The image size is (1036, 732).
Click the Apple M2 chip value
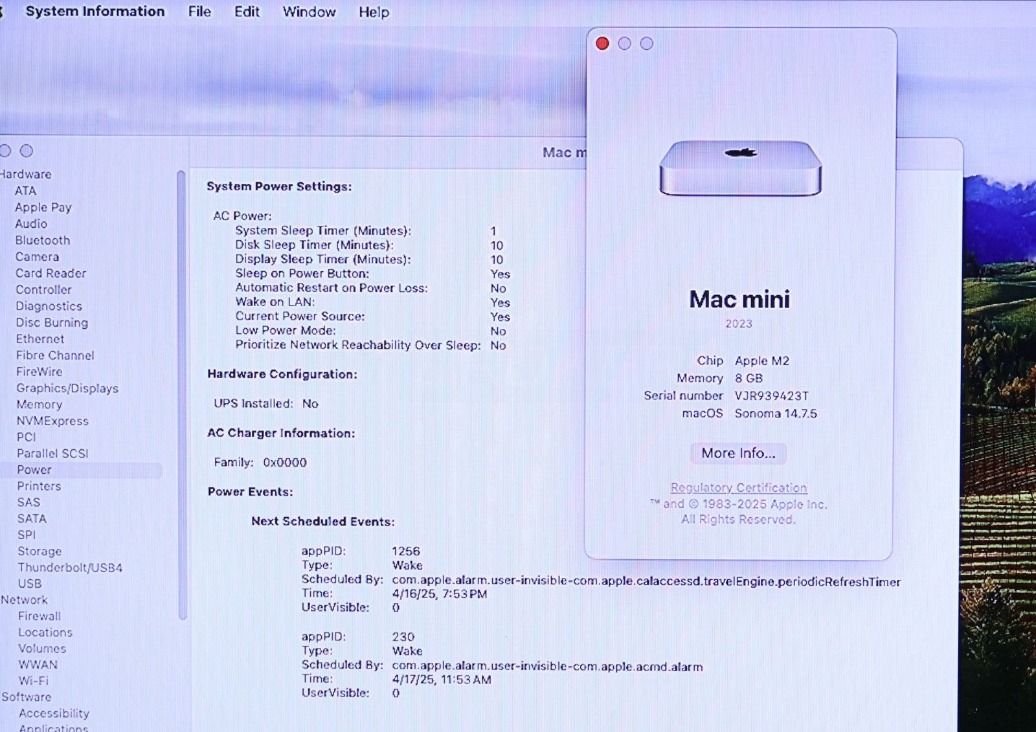pyautogui.click(x=761, y=360)
